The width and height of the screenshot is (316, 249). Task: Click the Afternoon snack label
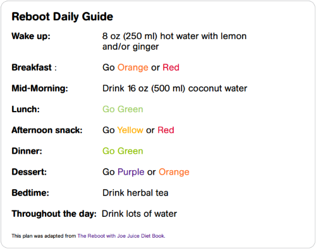pos(47,130)
